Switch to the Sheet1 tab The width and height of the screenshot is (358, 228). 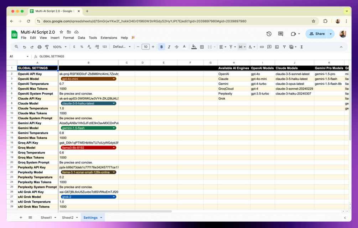(x=46, y=218)
